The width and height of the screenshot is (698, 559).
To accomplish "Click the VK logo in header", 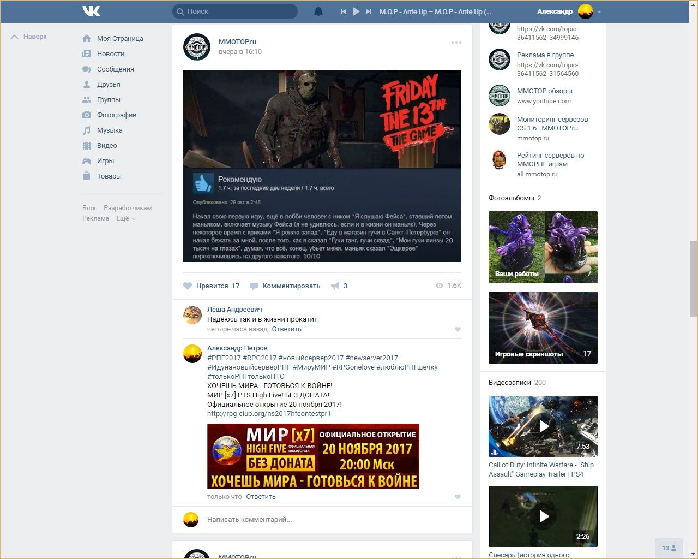I will click(x=91, y=11).
